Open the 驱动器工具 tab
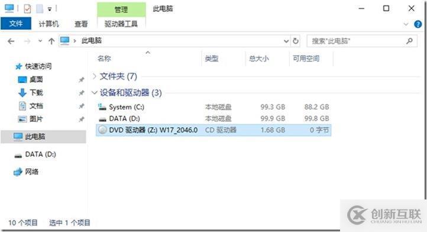 (121, 24)
